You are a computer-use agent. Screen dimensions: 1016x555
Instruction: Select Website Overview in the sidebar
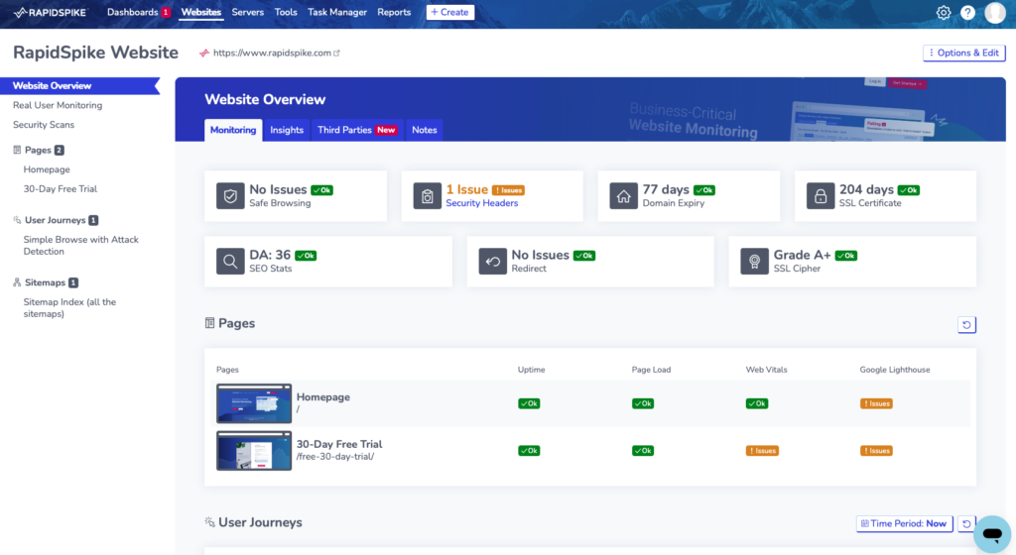click(79, 86)
